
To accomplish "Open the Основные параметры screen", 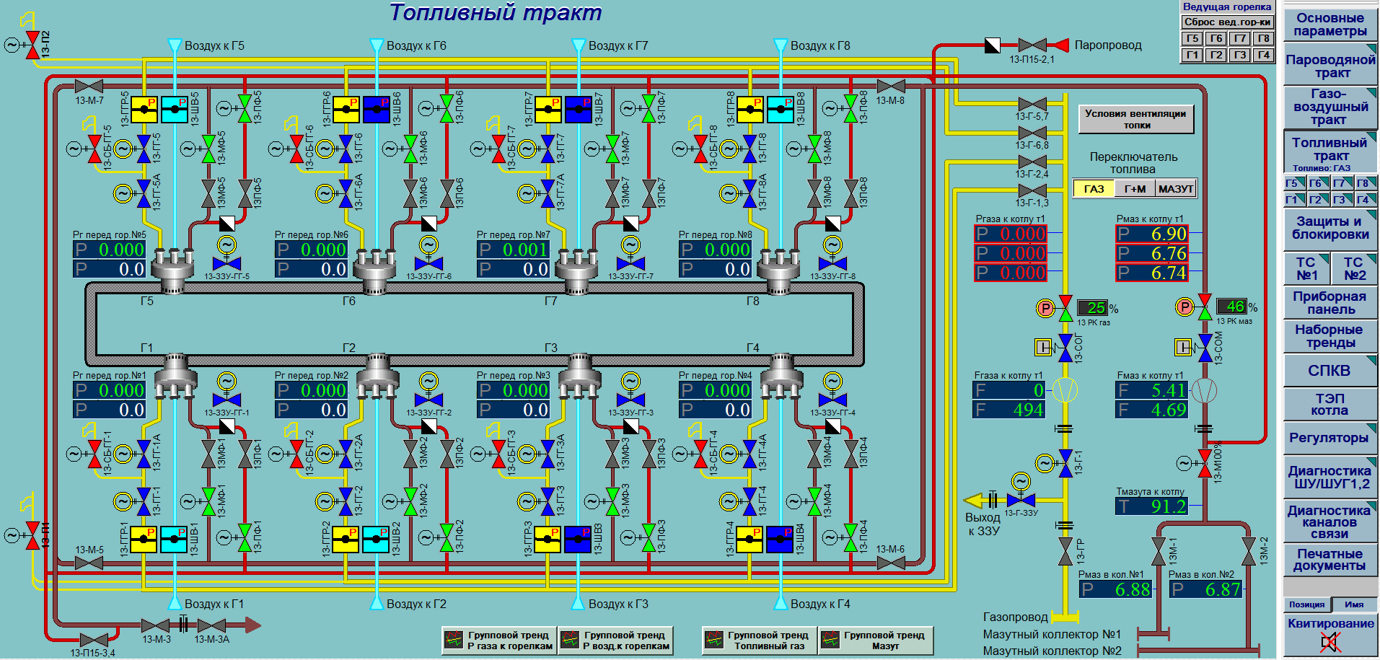I will click(x=1330, y=25).
